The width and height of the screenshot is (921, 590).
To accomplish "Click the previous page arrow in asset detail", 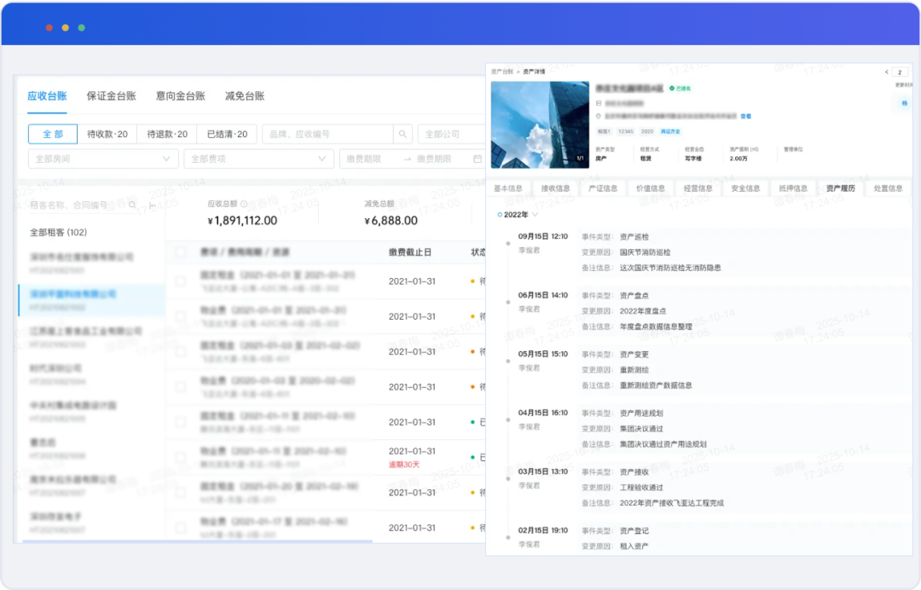I will [x=886, y=72].
